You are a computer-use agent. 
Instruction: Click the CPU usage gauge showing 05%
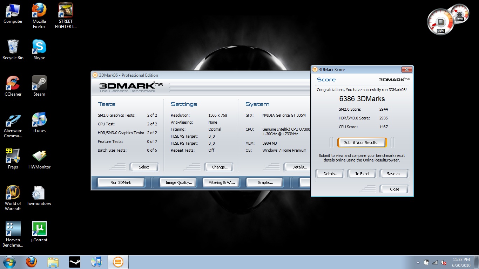tap(441, 22)
